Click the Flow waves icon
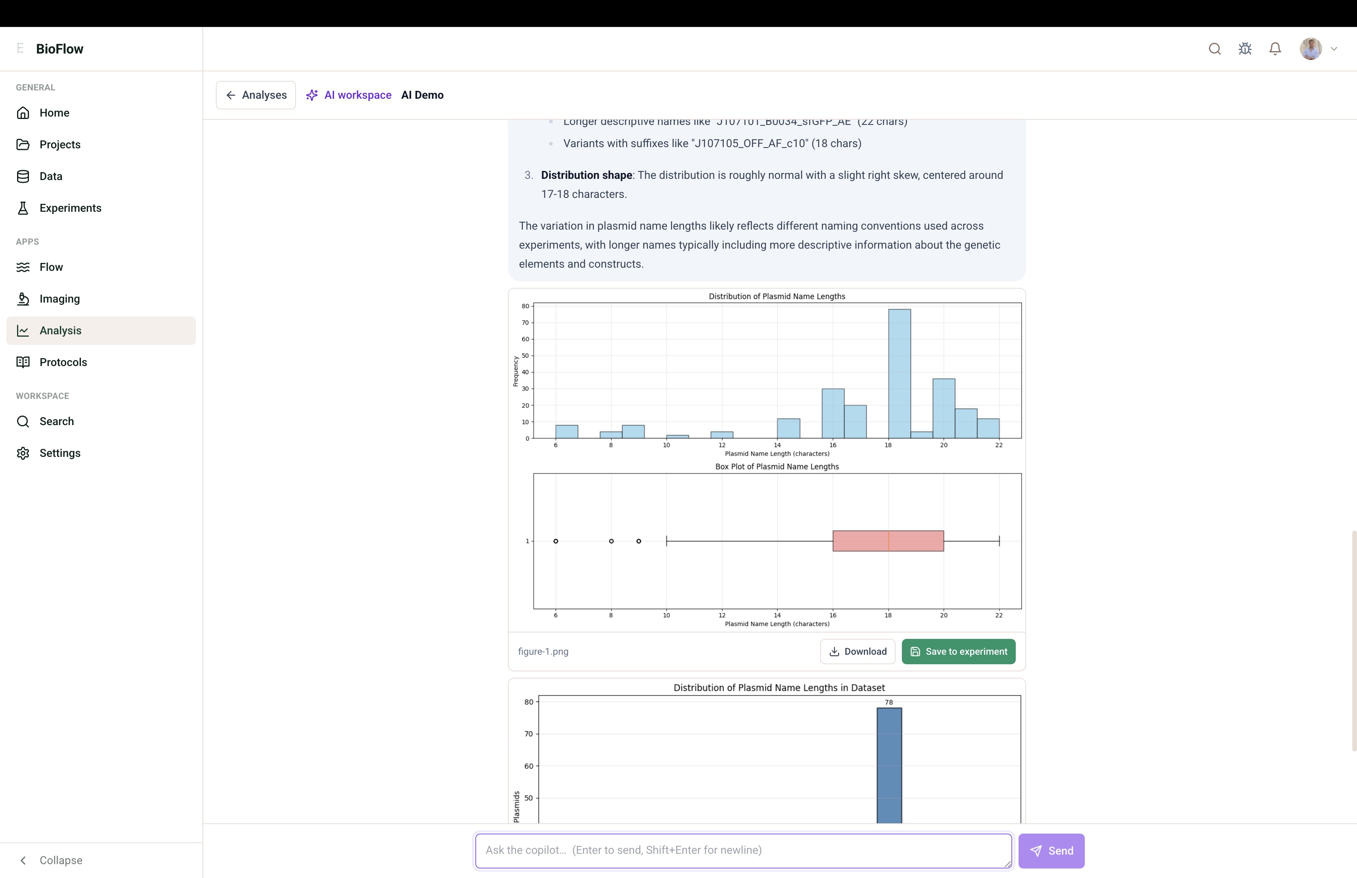This screenshot has height=878, width=1357. tap(23, 267)
